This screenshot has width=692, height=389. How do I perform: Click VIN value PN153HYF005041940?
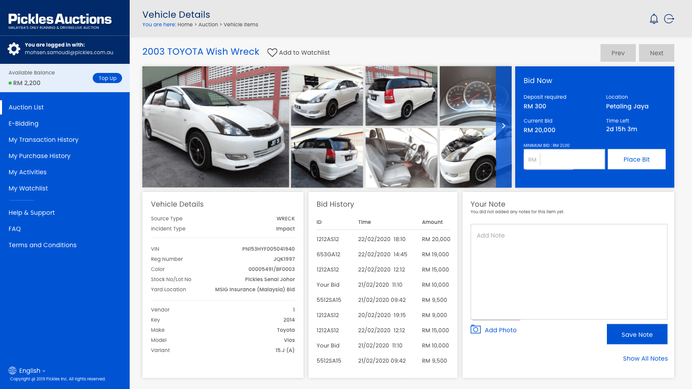268,249
